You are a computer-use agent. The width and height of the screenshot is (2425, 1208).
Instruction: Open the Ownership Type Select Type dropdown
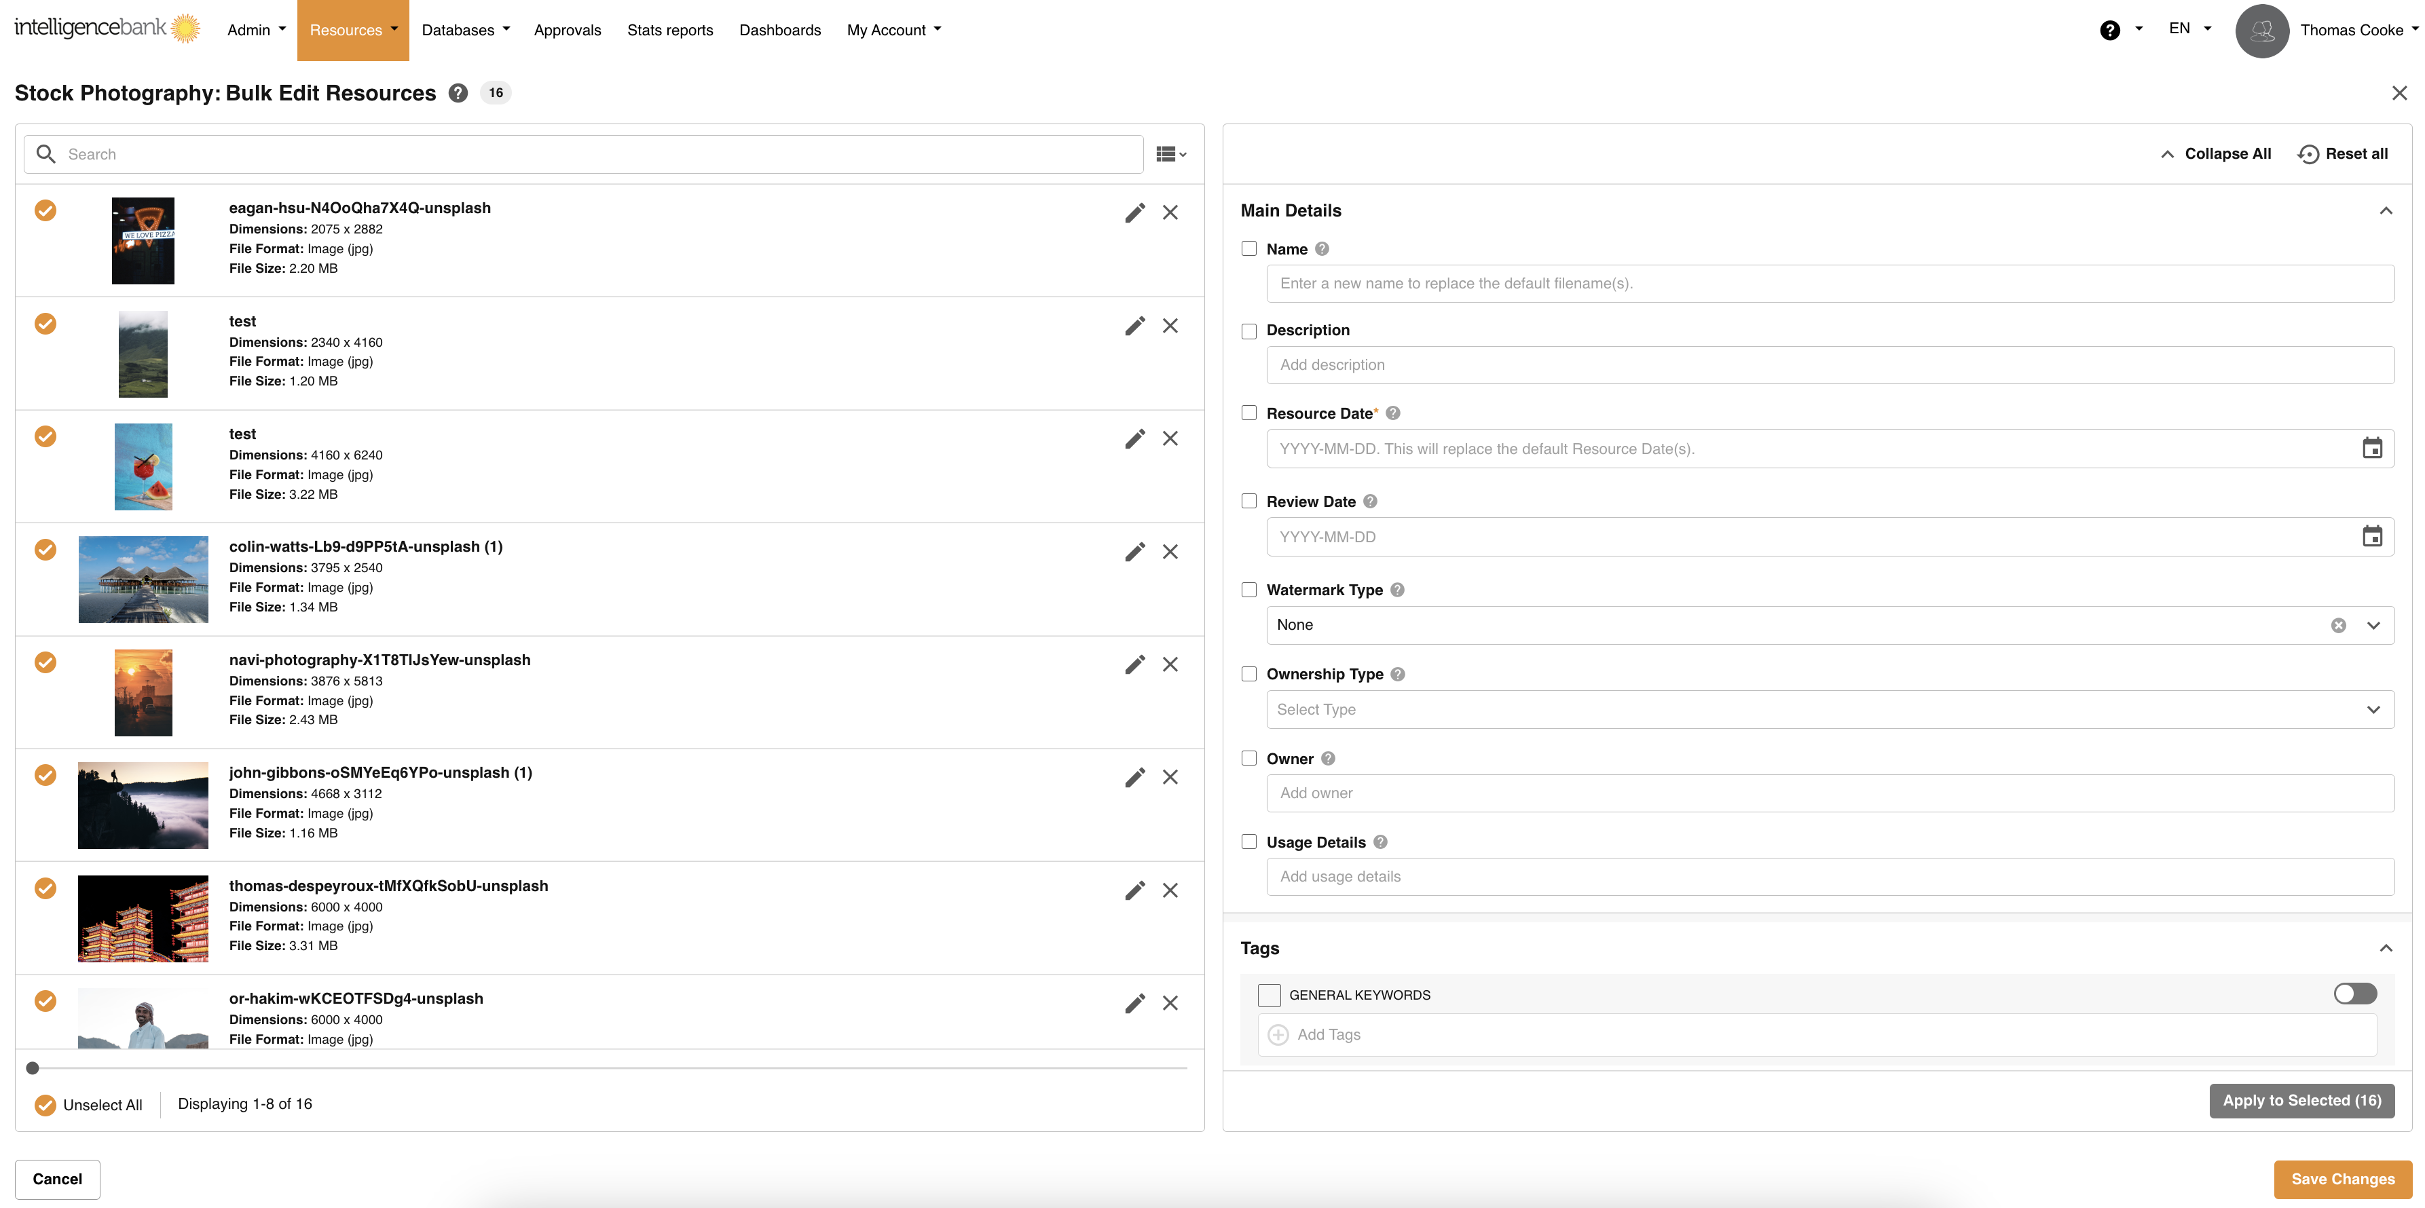point(2373,709)
